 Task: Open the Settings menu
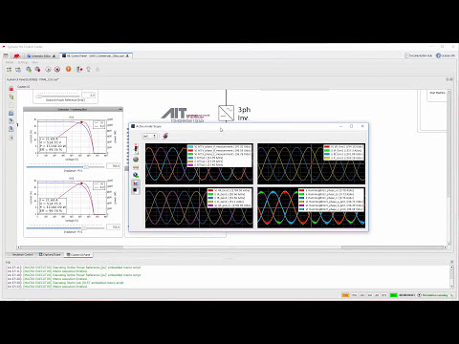coord(23,62)
